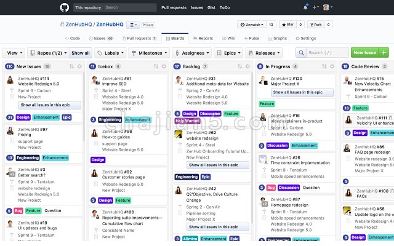This screenshot has width=394, height=246.
Task: Open the gear settings of New Issues column
Action: click(79, 66)
